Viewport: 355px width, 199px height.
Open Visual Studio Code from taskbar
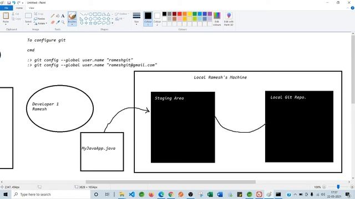(131, 194)
